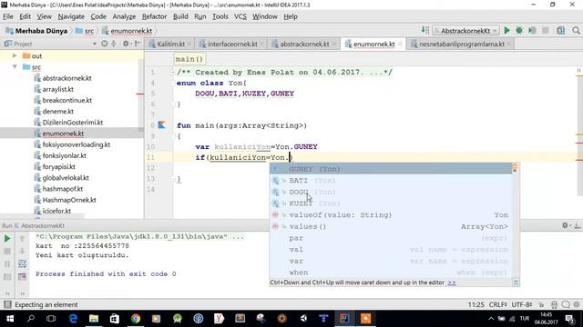Viewport: 583px width, 327px height.
Task: Choose values() completion entry
Action: tap(391, 226)
